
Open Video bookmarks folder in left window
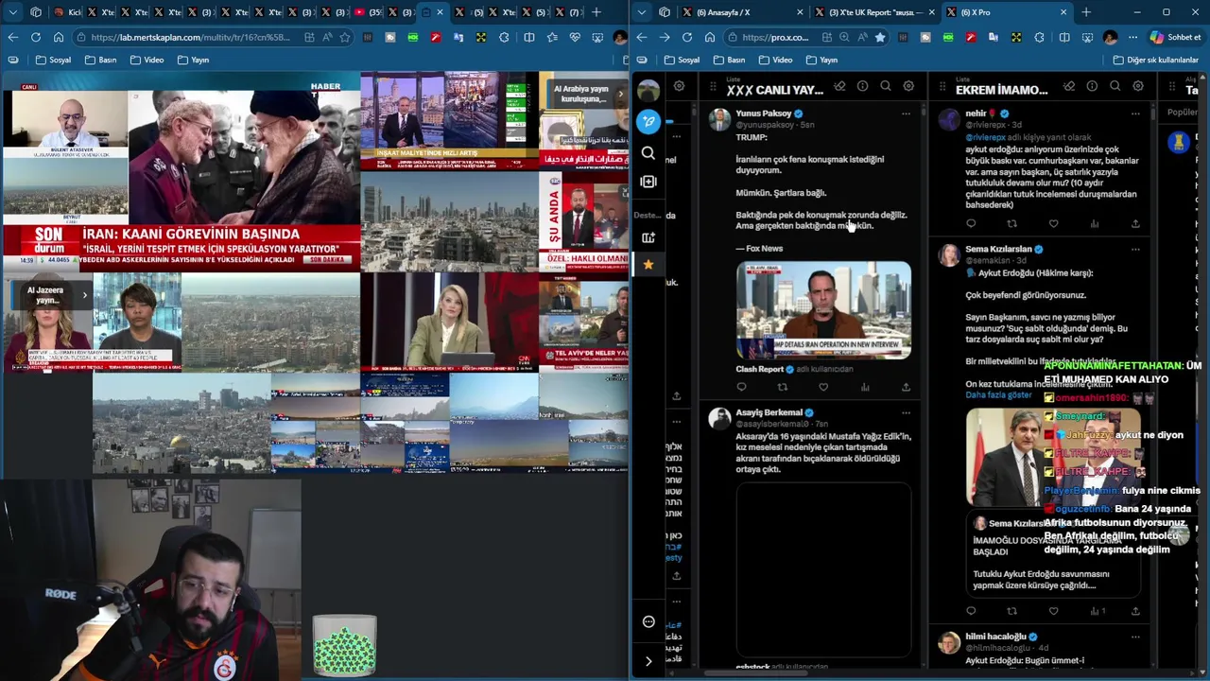tap(147, 60)
